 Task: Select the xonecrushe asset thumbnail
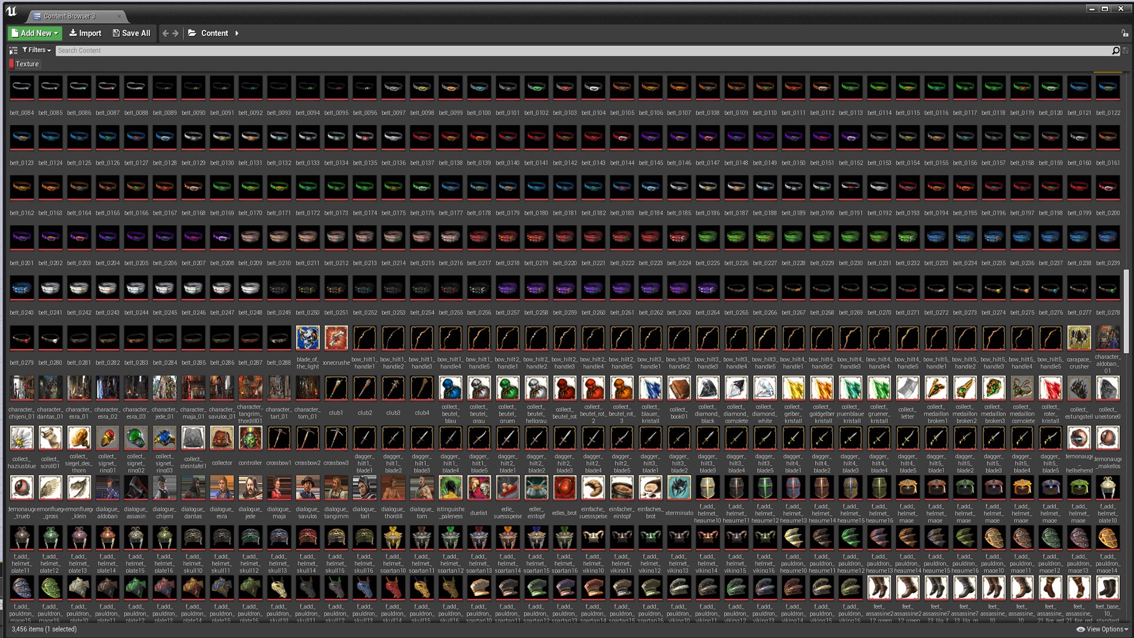336,337
